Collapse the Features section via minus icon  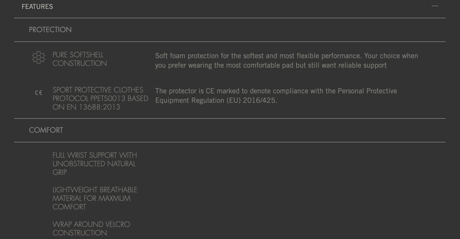435,6
